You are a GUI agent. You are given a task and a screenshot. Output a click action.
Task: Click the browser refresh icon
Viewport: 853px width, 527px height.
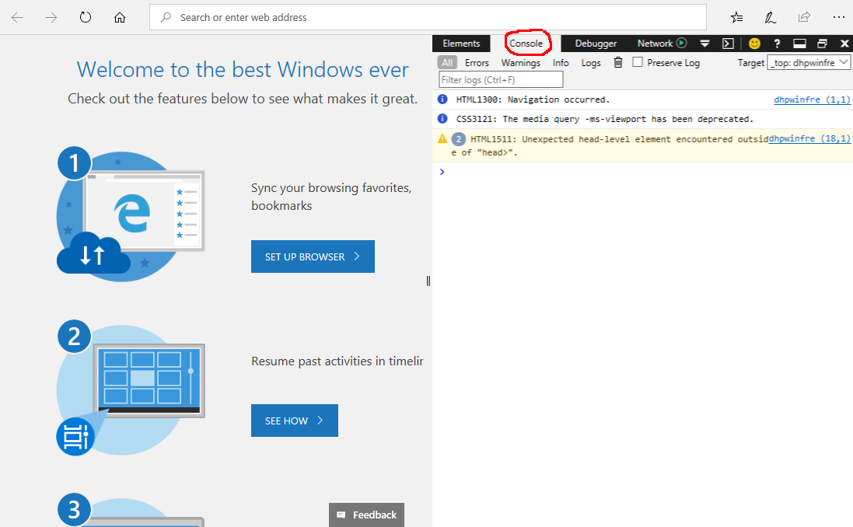coord(86,17)
